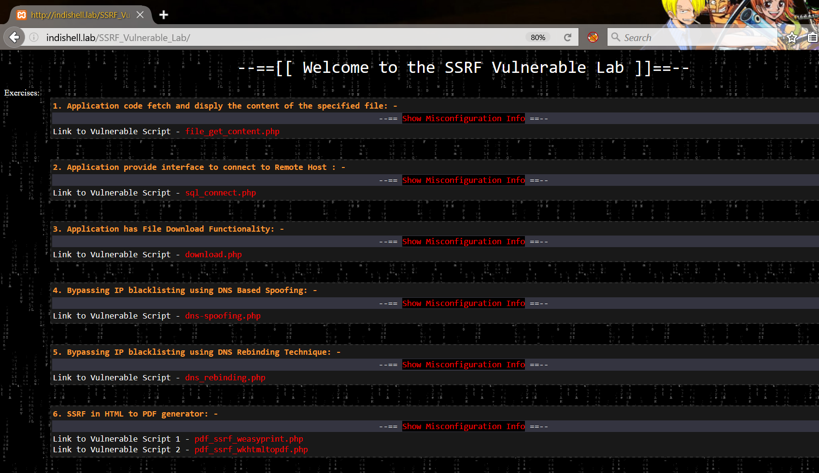Open the file_get_content.php link
819x473 pixels.
pyautogui.click(x=232, y=132)
